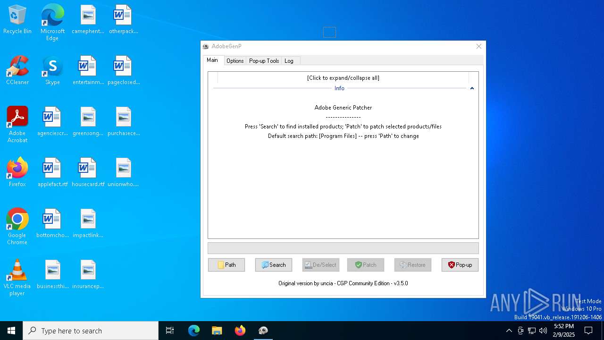Select the businessthi image file icon
Screen dimensions: 604x340
52,274
